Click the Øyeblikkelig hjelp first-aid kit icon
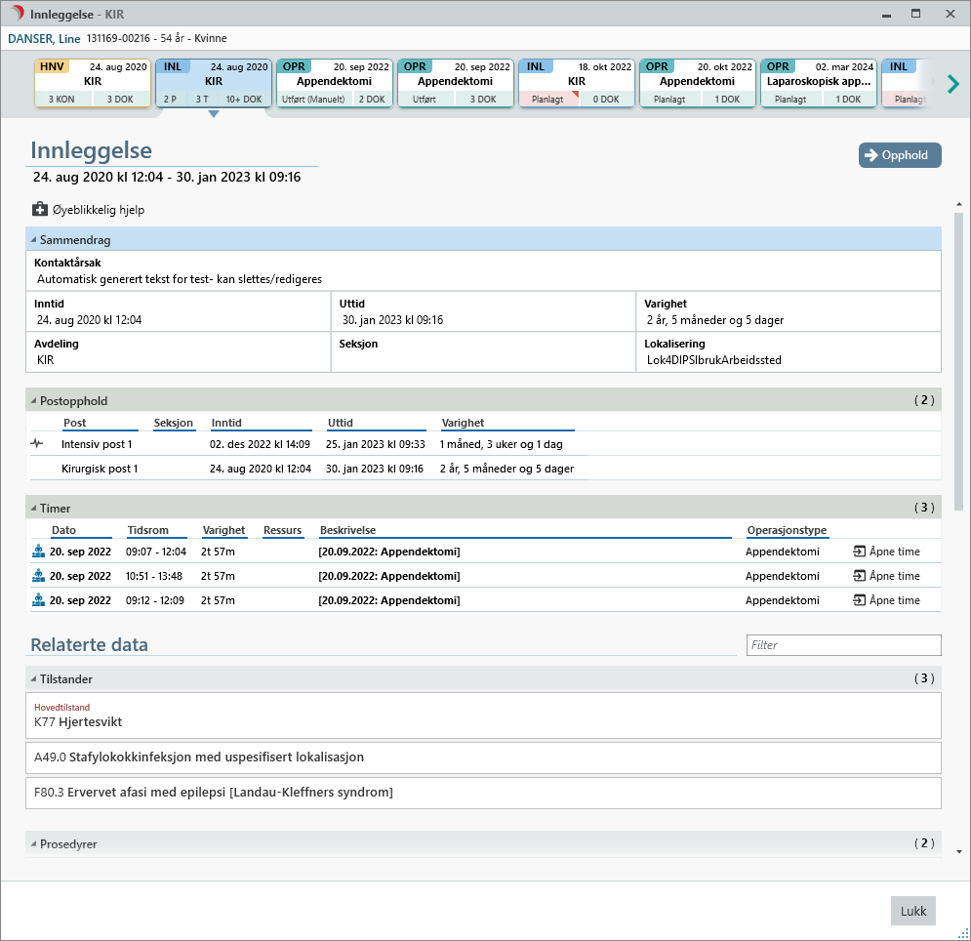The width and height of the screenshot is (971, 941). coord(39,210)
